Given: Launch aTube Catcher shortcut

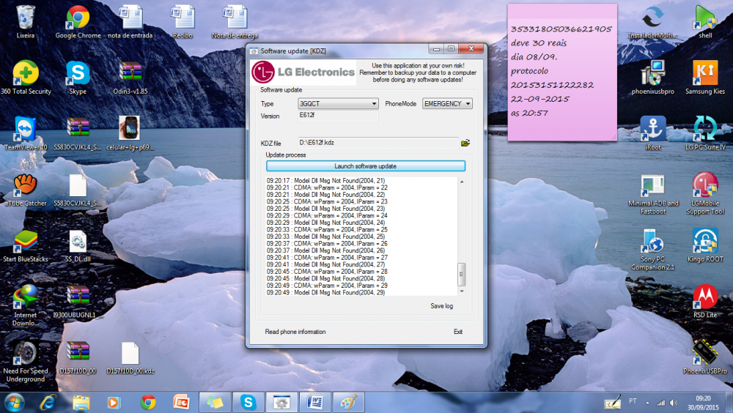Looking at the screenshot, I should [x=25, y=190].
